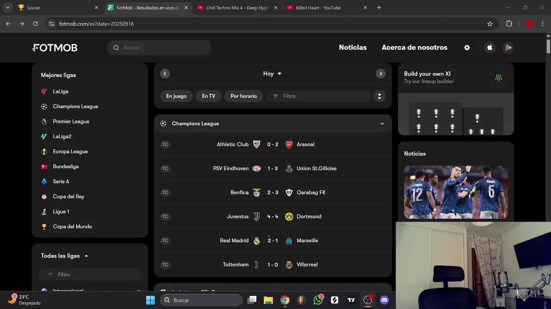The image size is (551, 309).
Task: Click the match Filtro input field
Action: 318,96
